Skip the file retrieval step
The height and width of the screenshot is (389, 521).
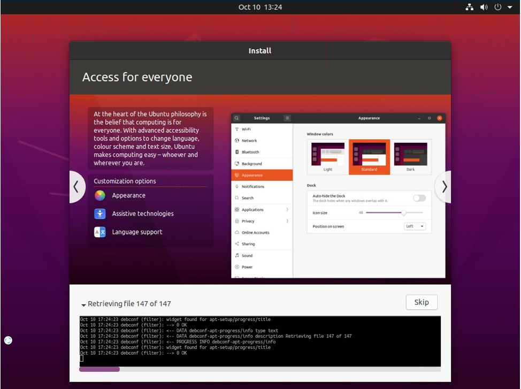pos(422,302)
